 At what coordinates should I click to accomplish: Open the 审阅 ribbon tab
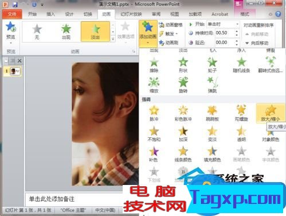point(156,14)
